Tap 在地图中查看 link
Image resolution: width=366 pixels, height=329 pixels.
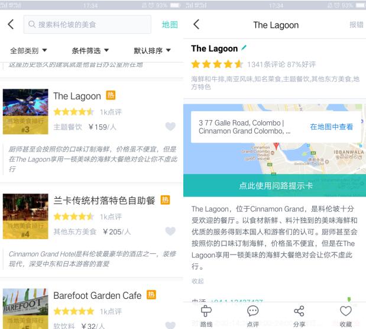[331, 127]
